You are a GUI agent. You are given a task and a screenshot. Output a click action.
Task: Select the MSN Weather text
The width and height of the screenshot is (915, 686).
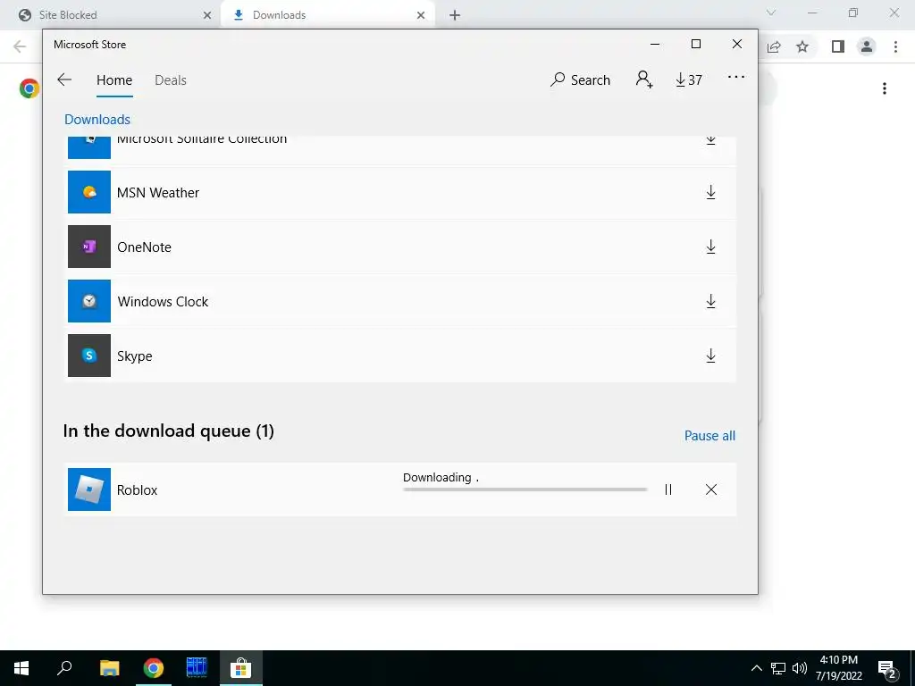158,193
